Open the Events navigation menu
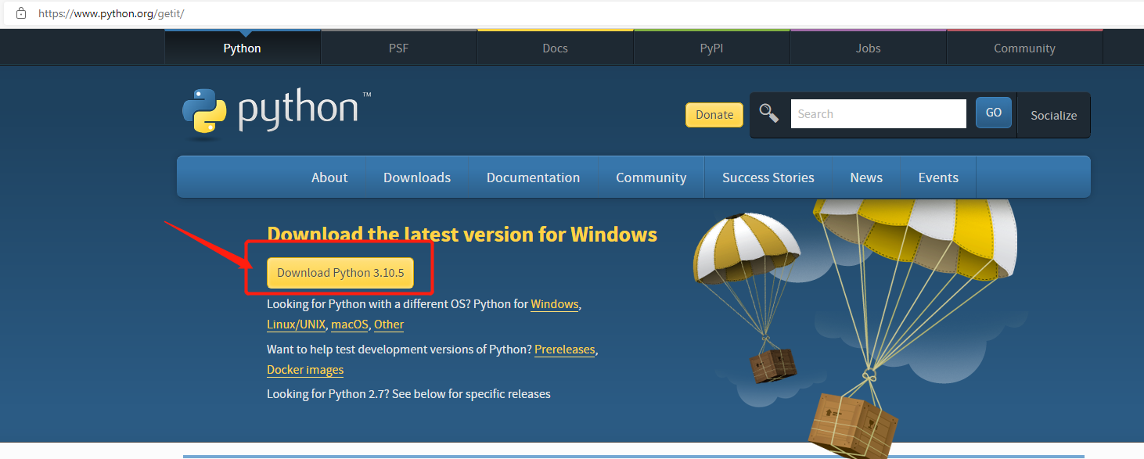This screenshot has height=459, width=1144. (x=938, y=178)
